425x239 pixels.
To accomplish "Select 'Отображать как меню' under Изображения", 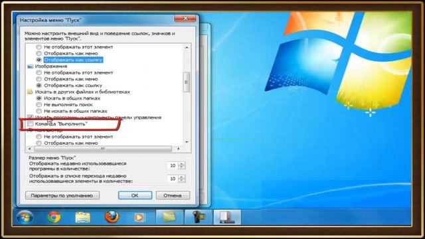I will 39,79.
